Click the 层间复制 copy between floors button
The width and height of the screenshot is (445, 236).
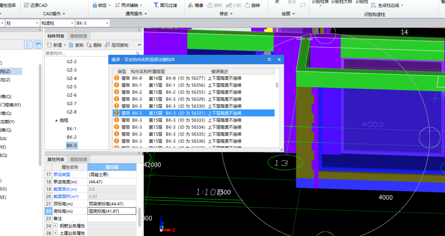116,45
